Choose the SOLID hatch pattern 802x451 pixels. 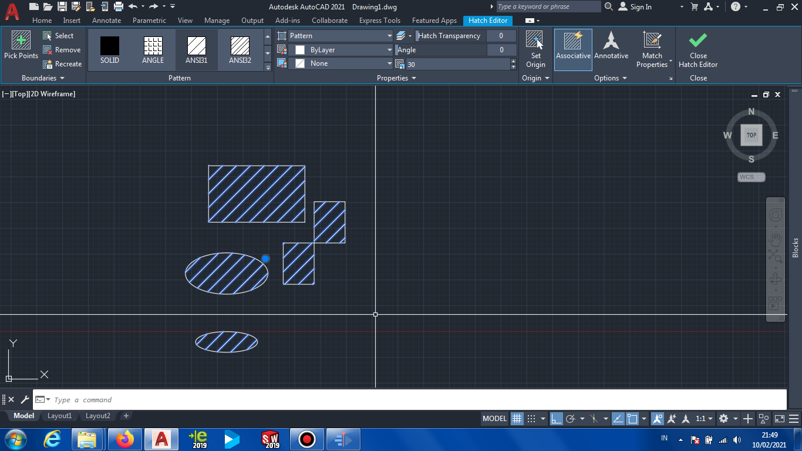[110, 50]
